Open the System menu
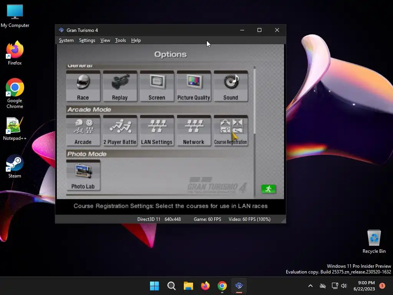The width and height of the screenshot is (393, 295). [x=66, y=40]
